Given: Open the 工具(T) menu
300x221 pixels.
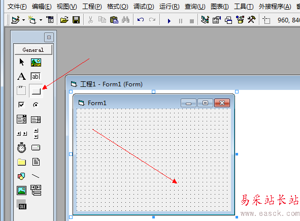Looking at the screenshot, I should pos(244,7).
